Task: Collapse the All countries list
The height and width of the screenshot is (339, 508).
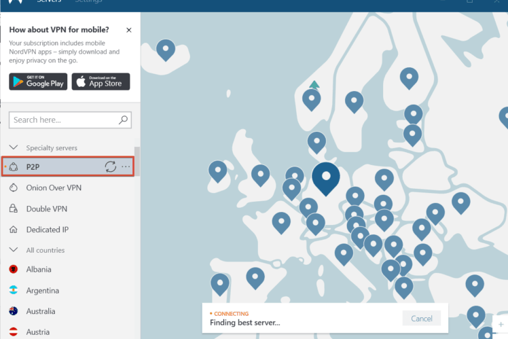Action: (14, 250)
